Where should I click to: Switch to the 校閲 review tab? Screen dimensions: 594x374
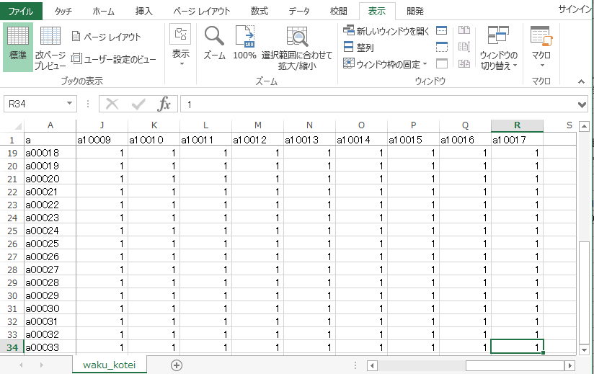coord(338,11)
